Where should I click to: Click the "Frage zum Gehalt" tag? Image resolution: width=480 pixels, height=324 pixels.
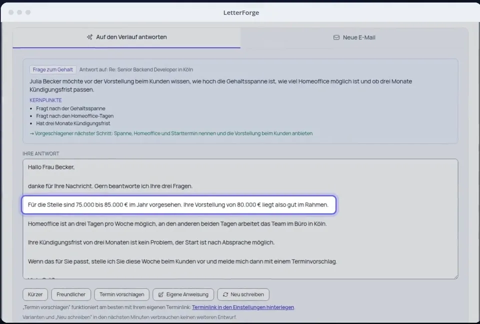(52, 69)
